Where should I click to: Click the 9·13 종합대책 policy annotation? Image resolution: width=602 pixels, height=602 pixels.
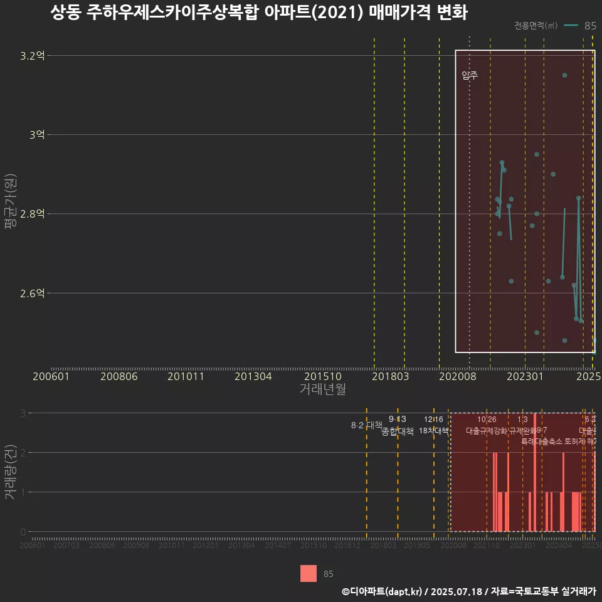pos(398,425)
